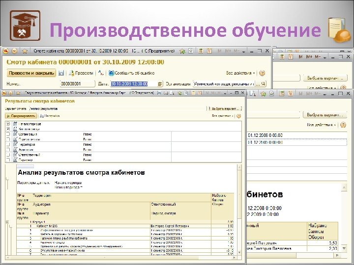Click the Номер input field 000000001
Image resolution: width=354 pixels, height=265 pixels.
pyautogui.click(x=78, y=84)
